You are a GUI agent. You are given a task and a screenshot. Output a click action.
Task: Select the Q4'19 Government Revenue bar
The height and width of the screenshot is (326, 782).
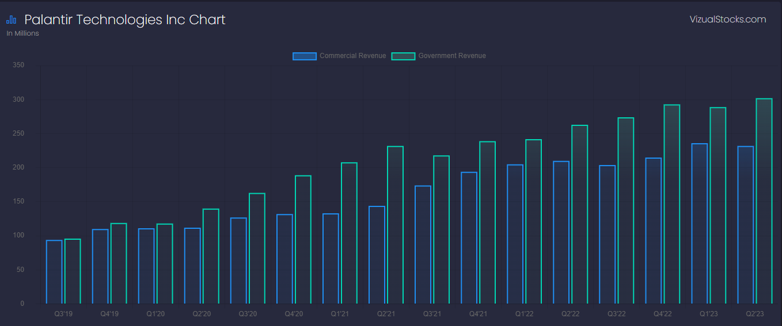(x=119, y=263)
